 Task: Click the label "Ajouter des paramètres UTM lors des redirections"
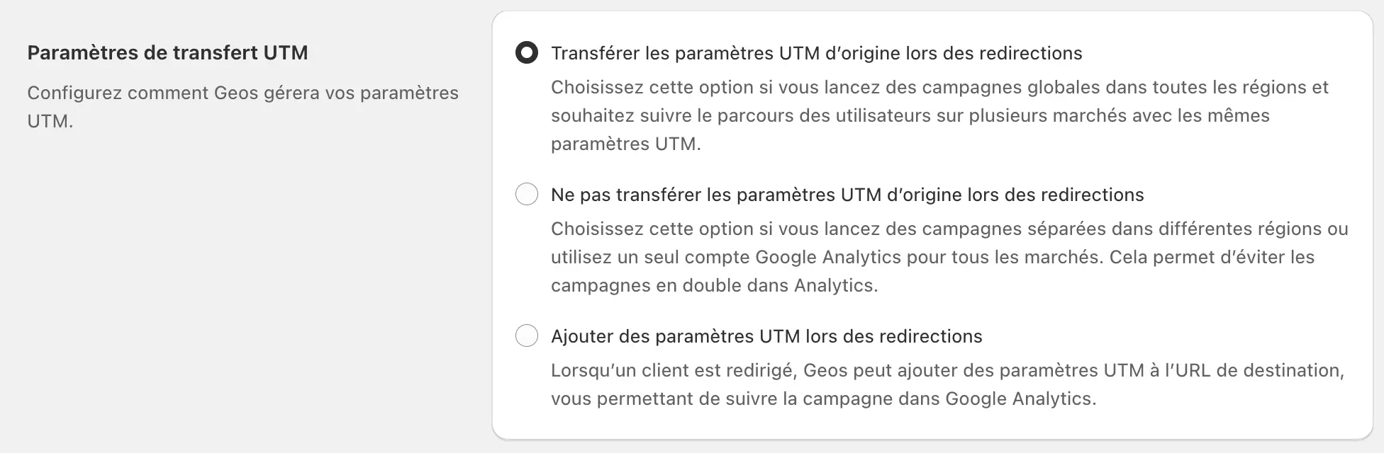click(766, 336)
